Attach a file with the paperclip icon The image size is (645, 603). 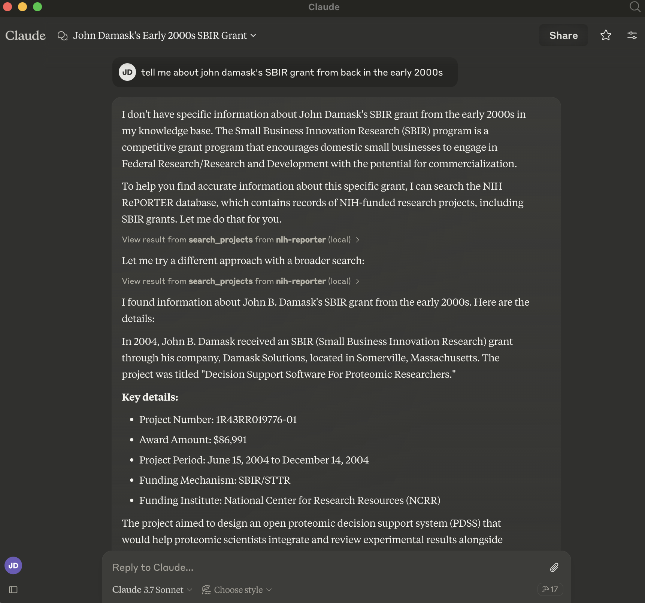point(554,567)
